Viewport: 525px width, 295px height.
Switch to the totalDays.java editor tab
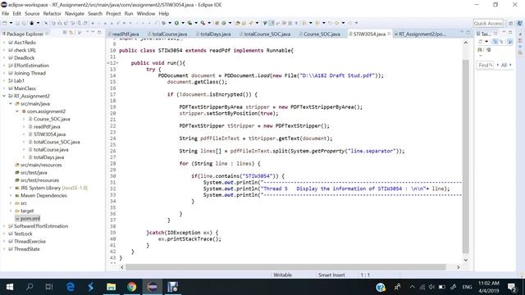pos(215,34)
